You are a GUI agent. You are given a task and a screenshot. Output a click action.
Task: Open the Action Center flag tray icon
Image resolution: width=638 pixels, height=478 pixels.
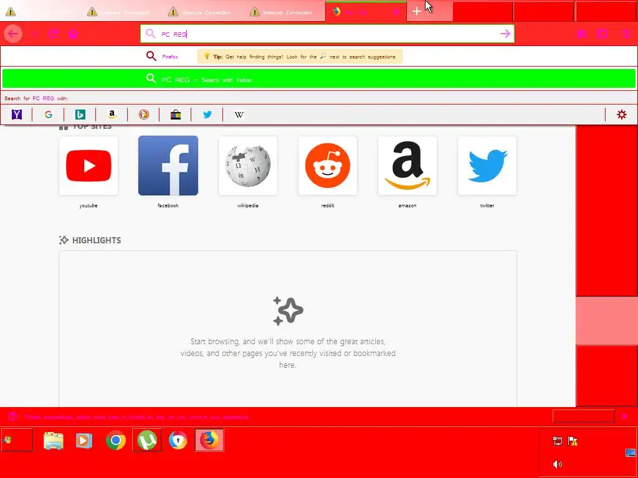(573, 441)
